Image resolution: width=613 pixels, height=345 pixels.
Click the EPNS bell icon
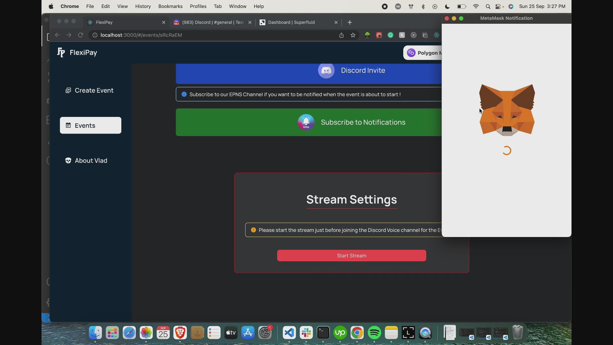coord(306,122)
